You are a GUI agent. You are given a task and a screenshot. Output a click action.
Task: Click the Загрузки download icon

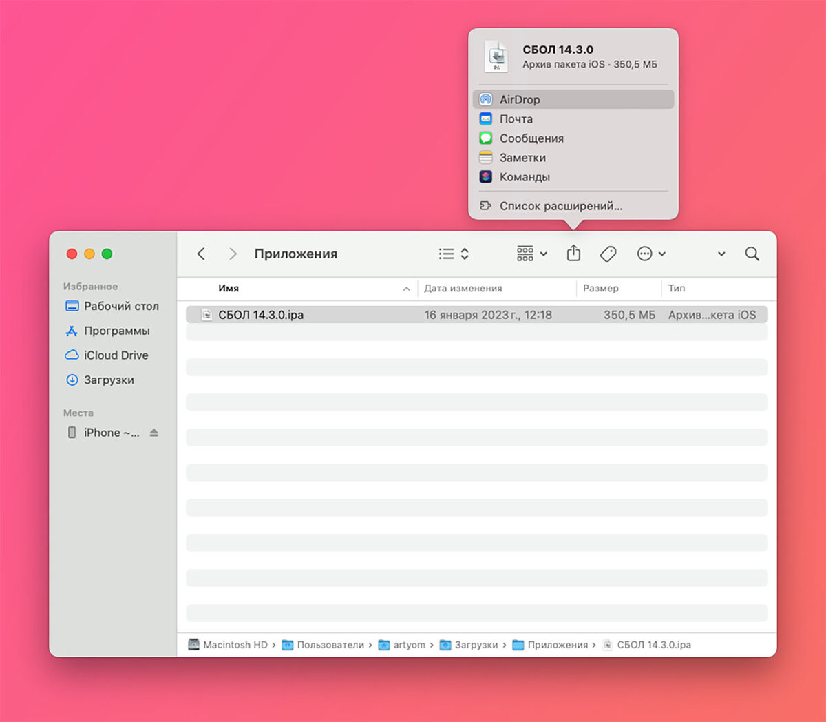72,380
